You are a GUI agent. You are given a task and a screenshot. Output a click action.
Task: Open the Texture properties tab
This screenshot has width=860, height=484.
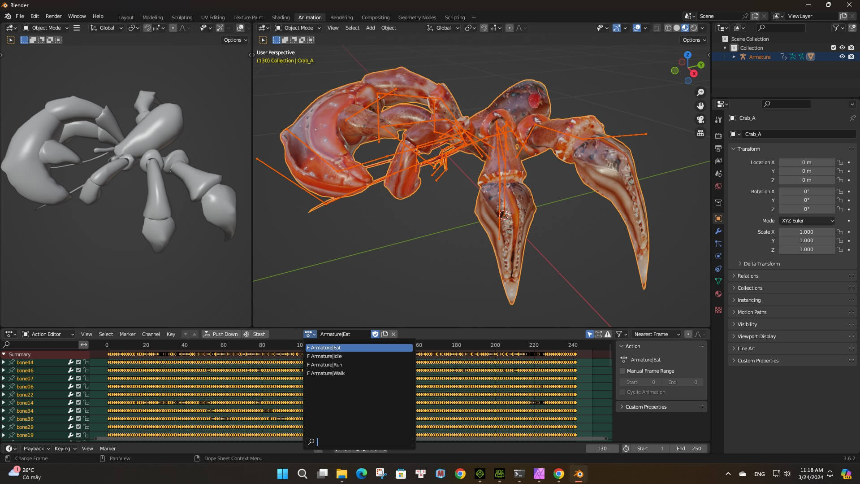click(x=718, y=310)
